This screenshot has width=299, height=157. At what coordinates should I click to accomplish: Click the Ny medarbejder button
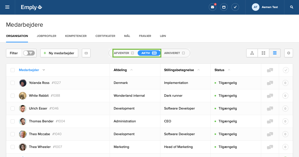pyautogui.click(x=59, y=53)
